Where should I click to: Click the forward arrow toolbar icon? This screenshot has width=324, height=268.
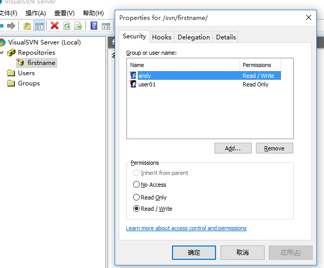[11, 26]
